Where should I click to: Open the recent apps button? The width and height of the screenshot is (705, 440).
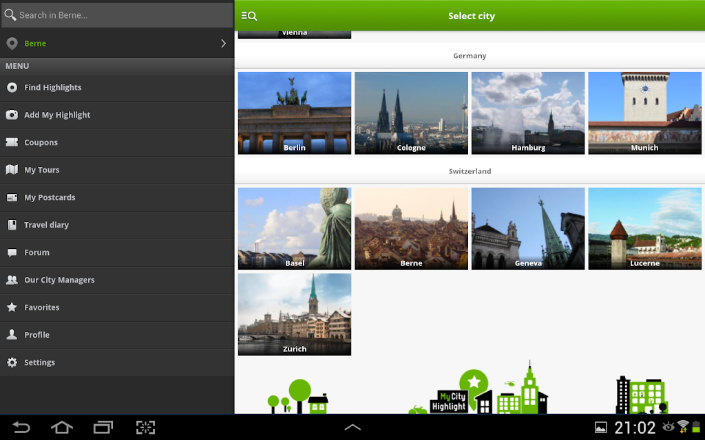[103, 427]
